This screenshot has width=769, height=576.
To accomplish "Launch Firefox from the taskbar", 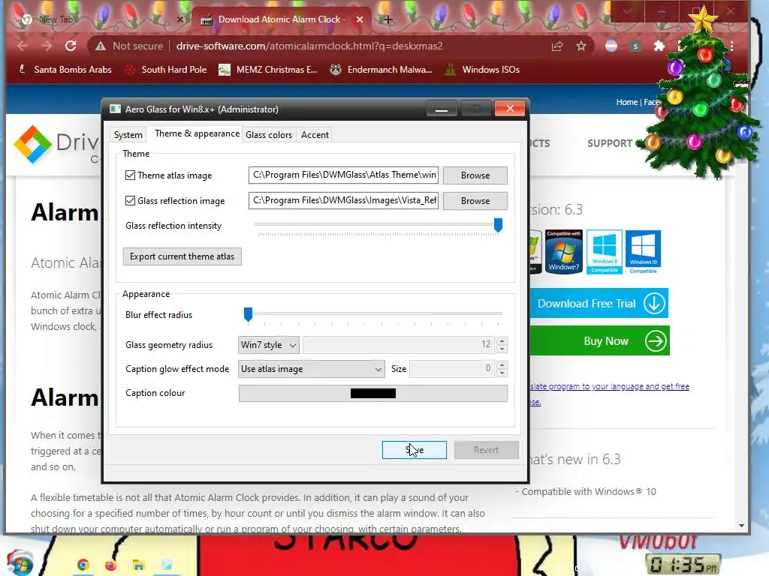I will [111, 565].
